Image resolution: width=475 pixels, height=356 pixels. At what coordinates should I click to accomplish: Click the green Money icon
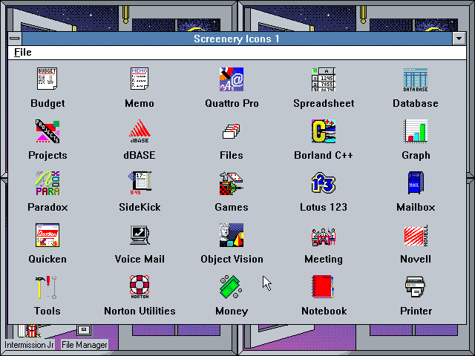(231, 287)
